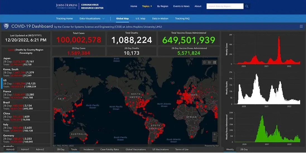Click the Africa label on map
Viewport: 306px width, 153px height.
pos(191,117)
